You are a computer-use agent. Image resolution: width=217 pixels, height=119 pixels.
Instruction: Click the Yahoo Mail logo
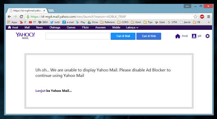tap(25, 36)
